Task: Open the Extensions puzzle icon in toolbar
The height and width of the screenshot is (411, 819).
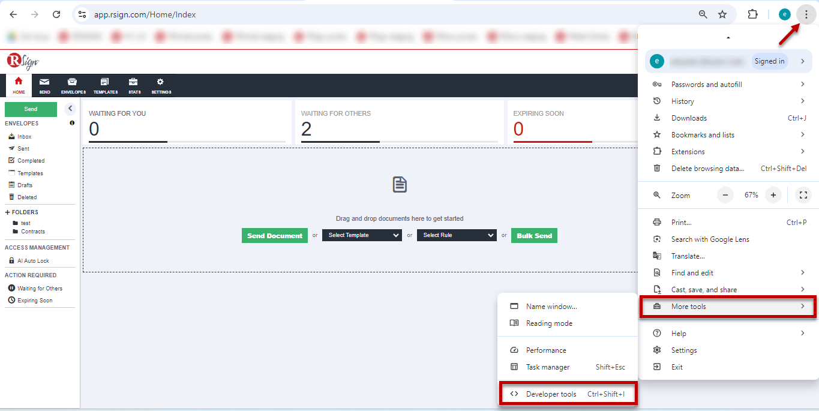Action: click(x=752, y=14)
